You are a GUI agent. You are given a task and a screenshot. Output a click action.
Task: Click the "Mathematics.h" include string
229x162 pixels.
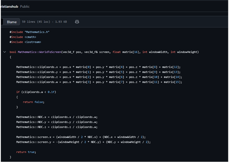37,32
